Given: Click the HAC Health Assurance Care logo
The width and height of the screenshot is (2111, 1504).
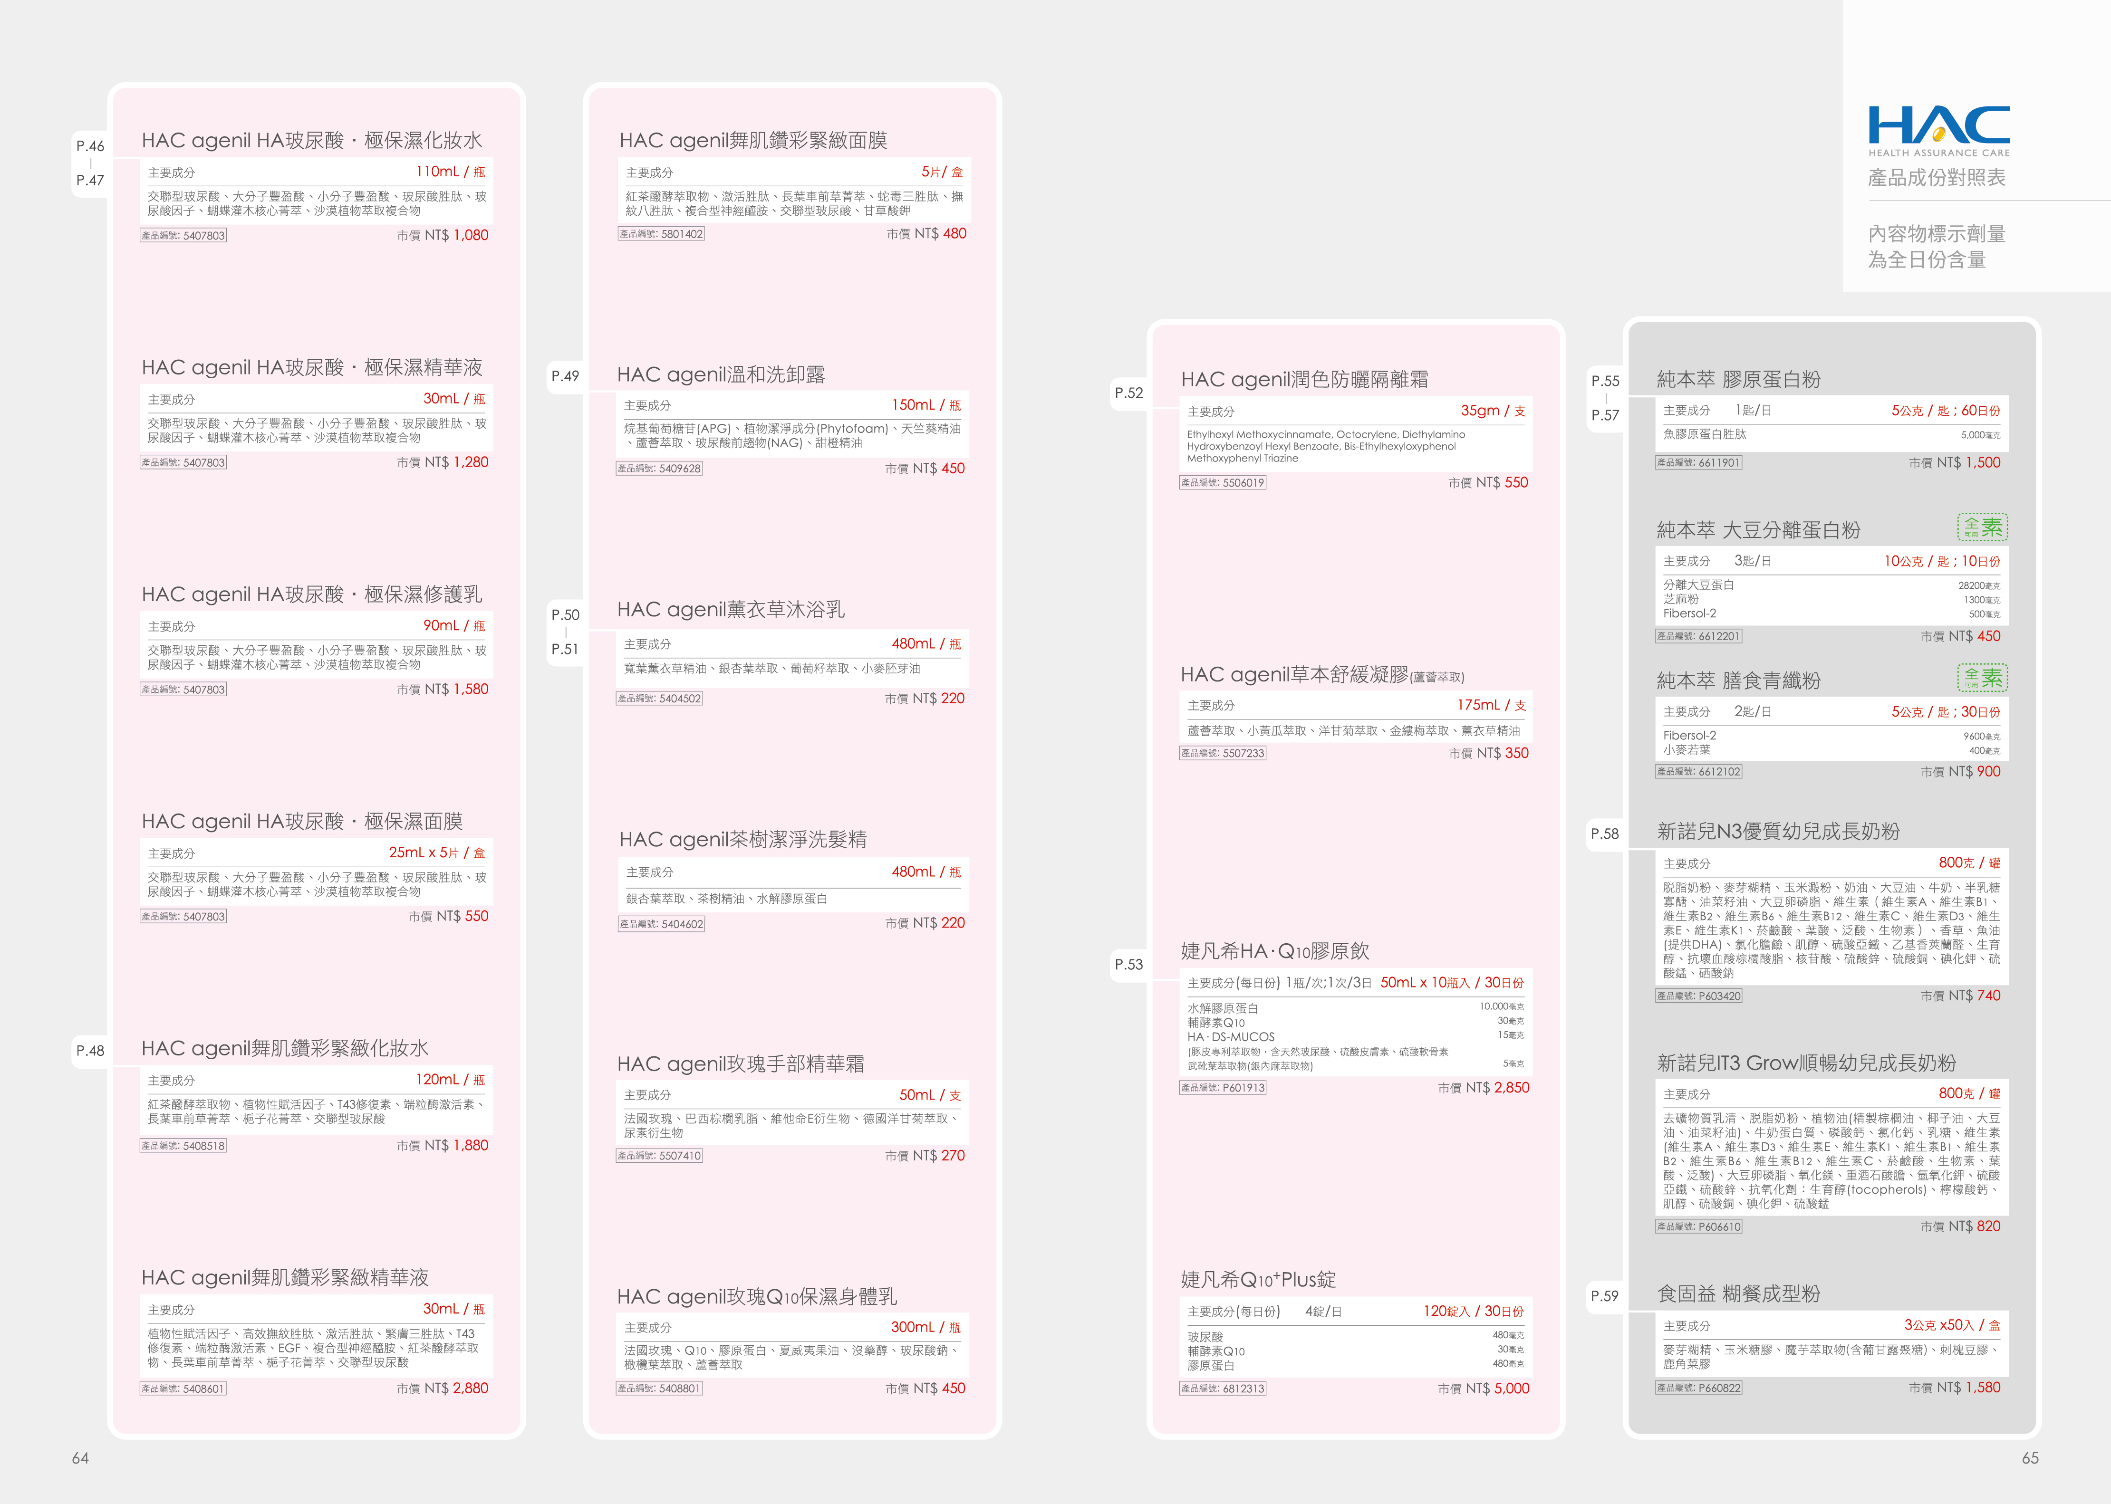Looking at the screenshot, I should 1939,132.
